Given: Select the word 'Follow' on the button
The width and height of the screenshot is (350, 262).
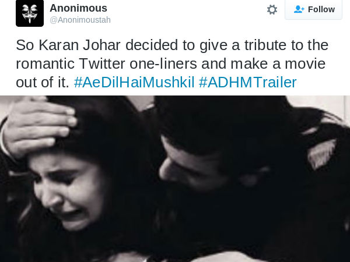Looking at the screenshot, I should point(321,9).
